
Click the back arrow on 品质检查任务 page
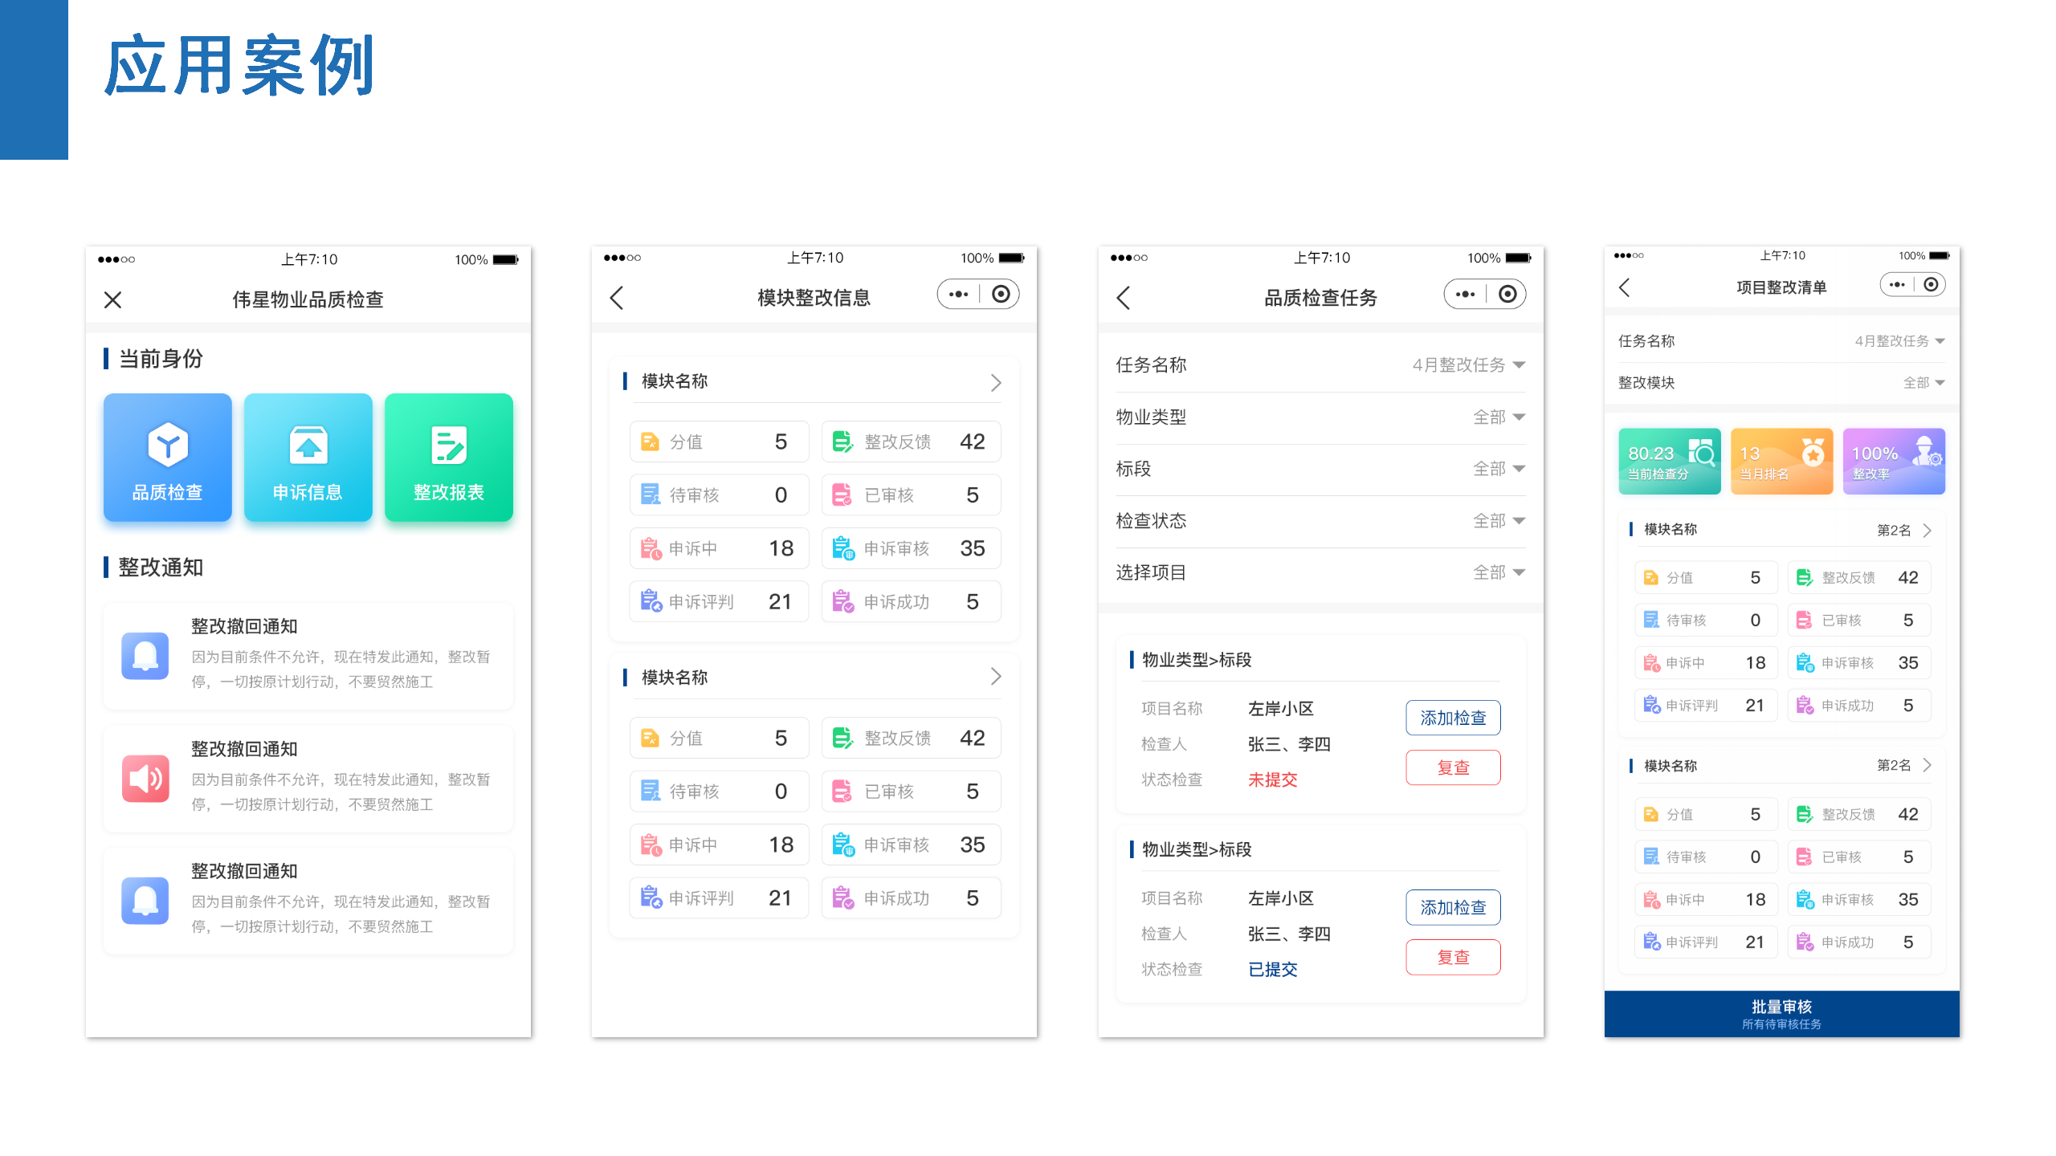click(x=1124, y=297)
